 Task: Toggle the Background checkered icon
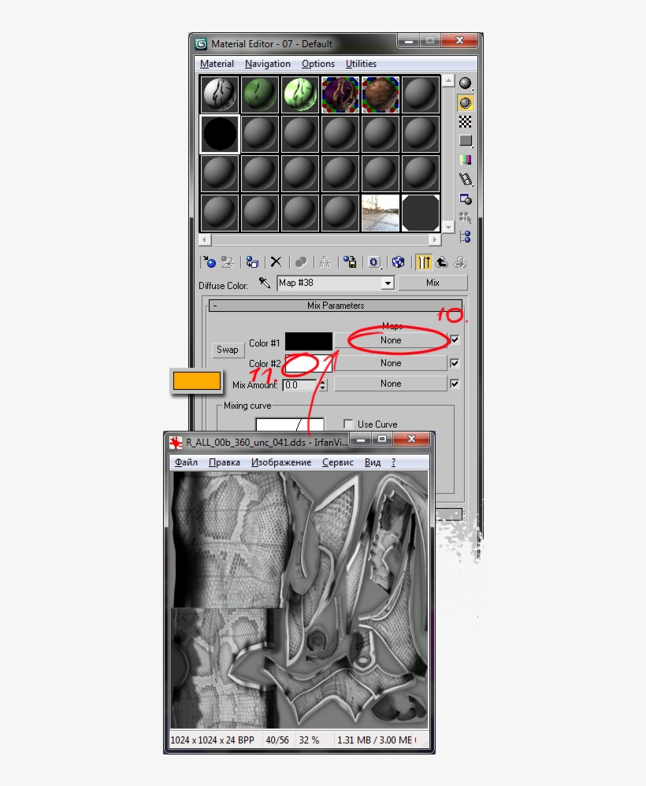[x=465, y=122]
